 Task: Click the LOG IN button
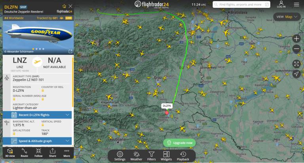pyautogui.click(x=281, y=4)
